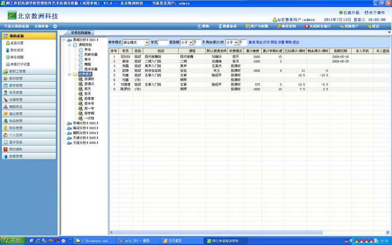Screen dimensions: 392x245
Task: Collapse the 西城分校(0001) tree node
Action: 64,40
